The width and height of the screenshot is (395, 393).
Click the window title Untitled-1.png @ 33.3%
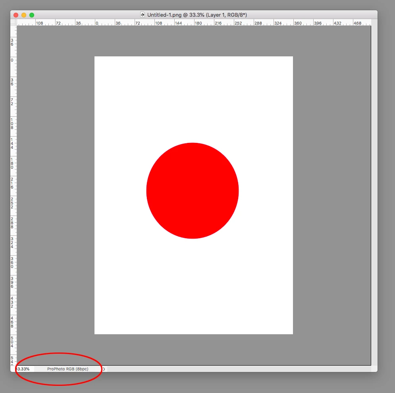197,15
